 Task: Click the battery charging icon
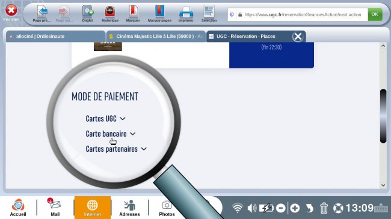tap(266, 208)
